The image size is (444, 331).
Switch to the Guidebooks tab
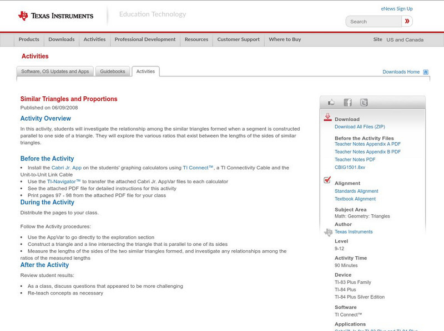(113, 71)
